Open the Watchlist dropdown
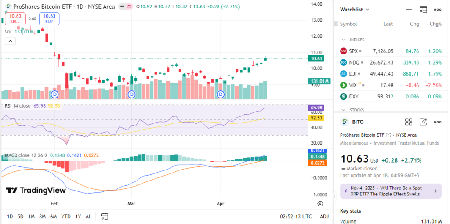 click(x=355, y=9)
